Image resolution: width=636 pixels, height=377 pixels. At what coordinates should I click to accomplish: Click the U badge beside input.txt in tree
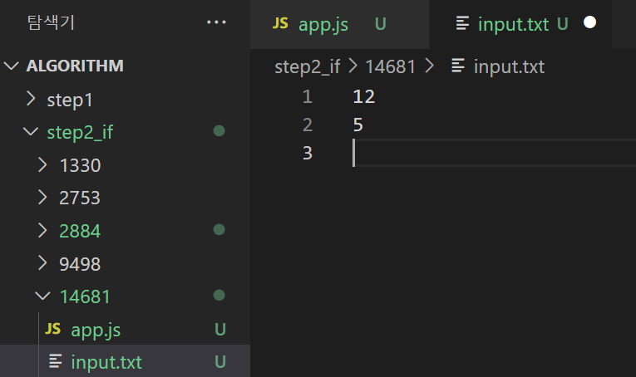point(220,361)
